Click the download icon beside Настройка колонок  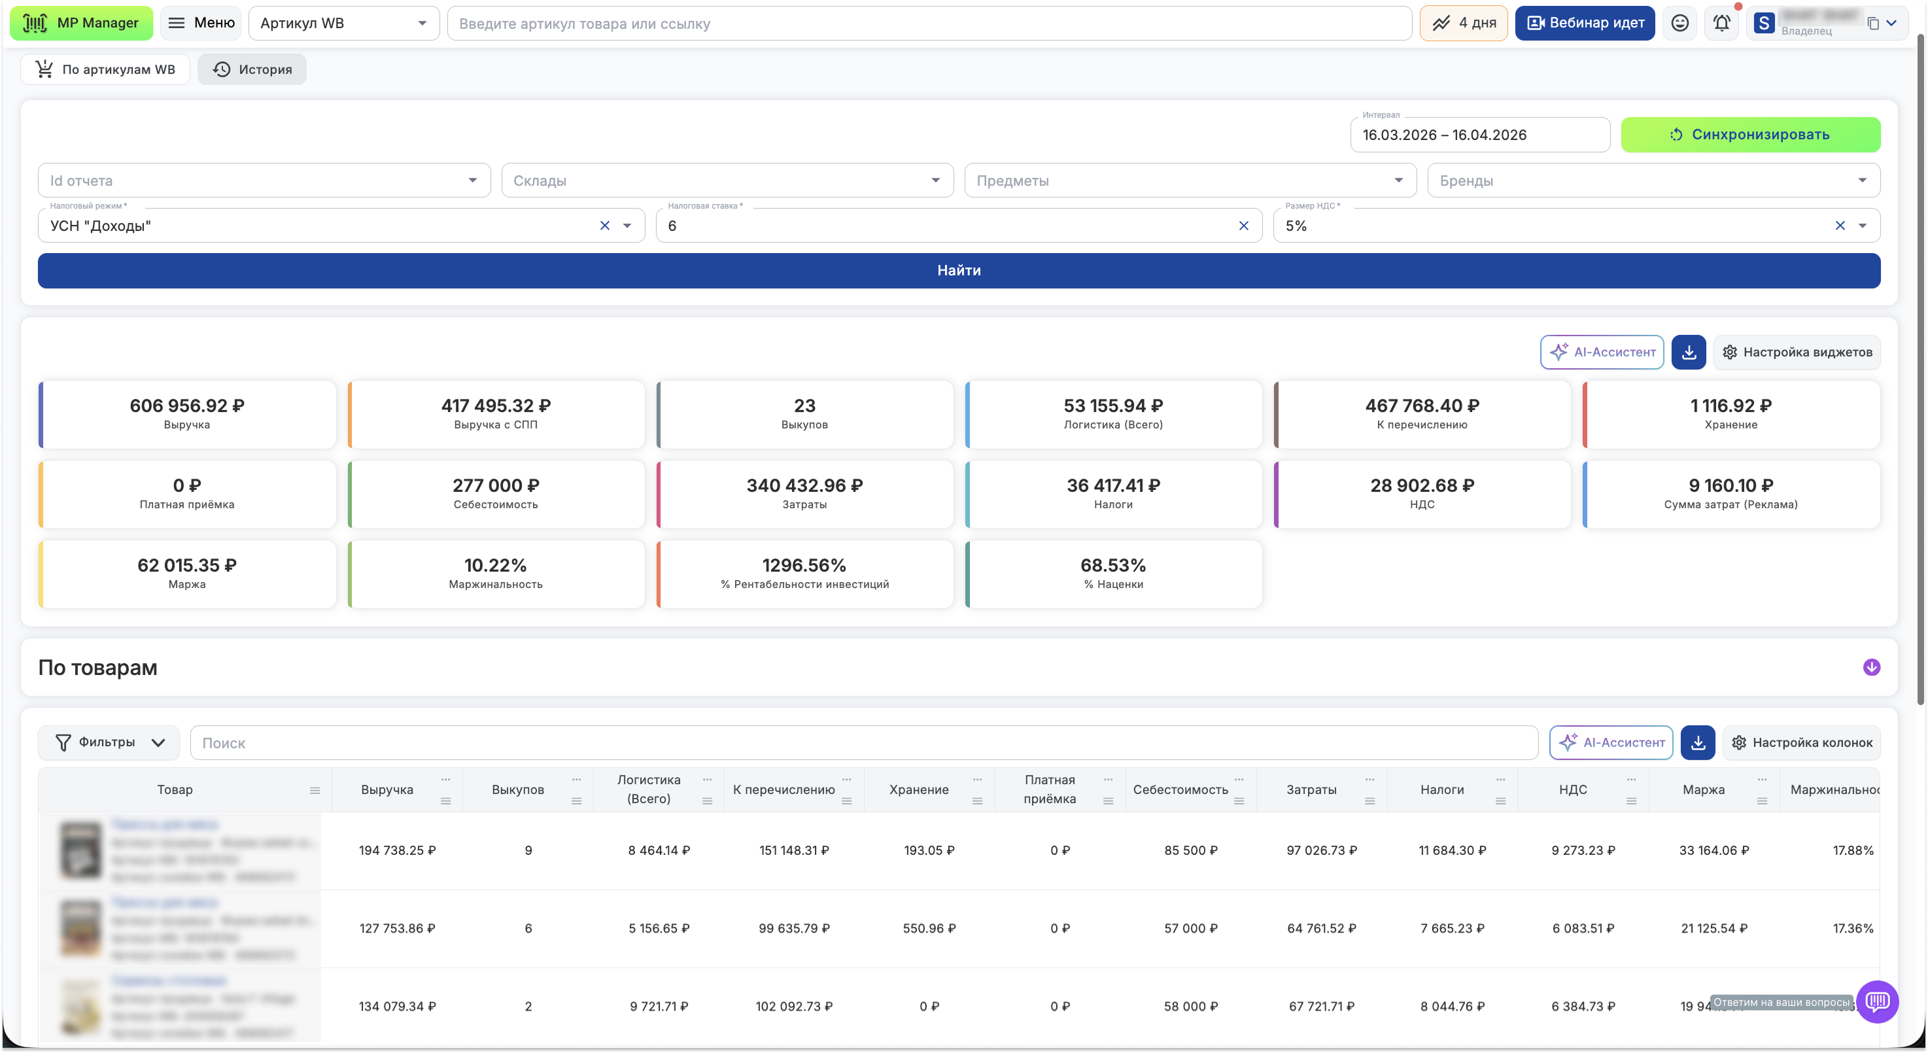[1698, 742]
